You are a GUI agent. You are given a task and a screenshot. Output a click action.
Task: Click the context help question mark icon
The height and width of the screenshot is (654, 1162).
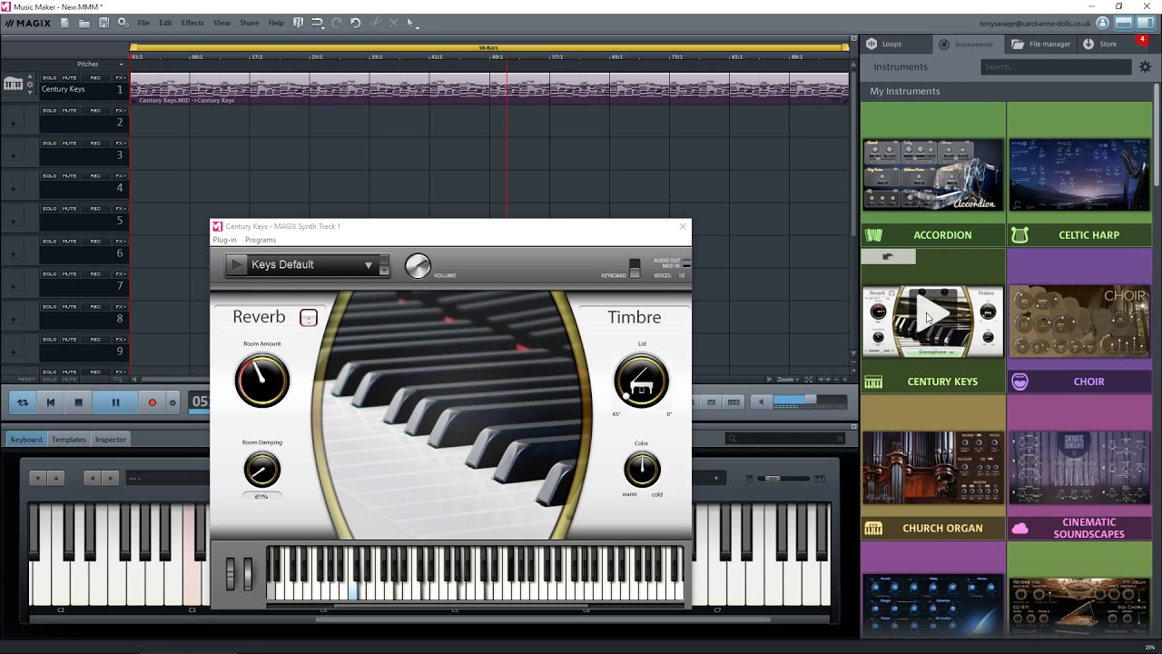tap(298, 23)
